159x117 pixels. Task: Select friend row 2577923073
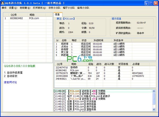[x=105, y=73]
